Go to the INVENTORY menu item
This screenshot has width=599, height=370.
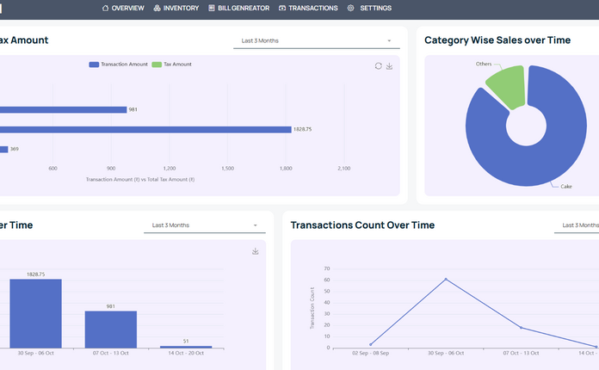pyautogui.click(x=180, y=8)
